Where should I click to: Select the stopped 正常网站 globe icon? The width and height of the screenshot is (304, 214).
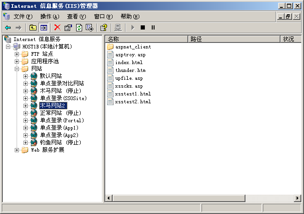pyautogui.click(x=34, y=113)
